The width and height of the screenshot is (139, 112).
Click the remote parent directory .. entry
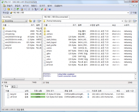tap(45, 28)
